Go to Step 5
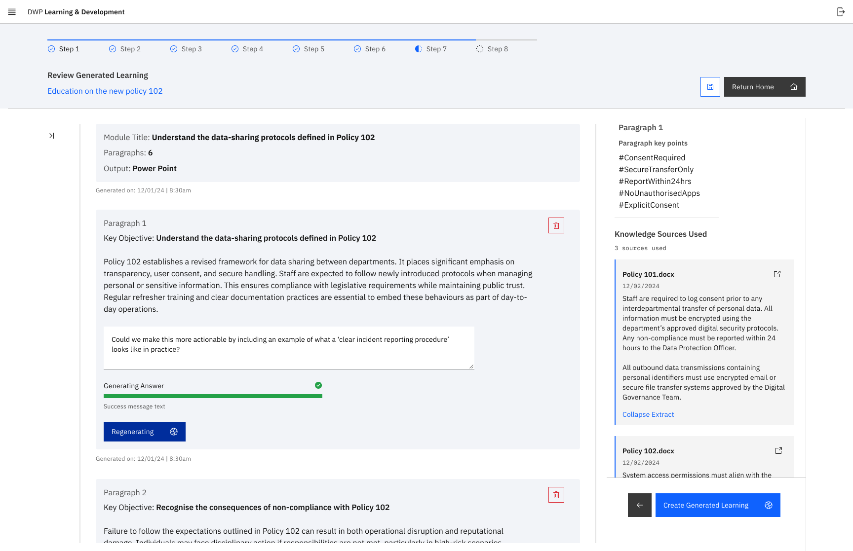 [x=309, y=49]
